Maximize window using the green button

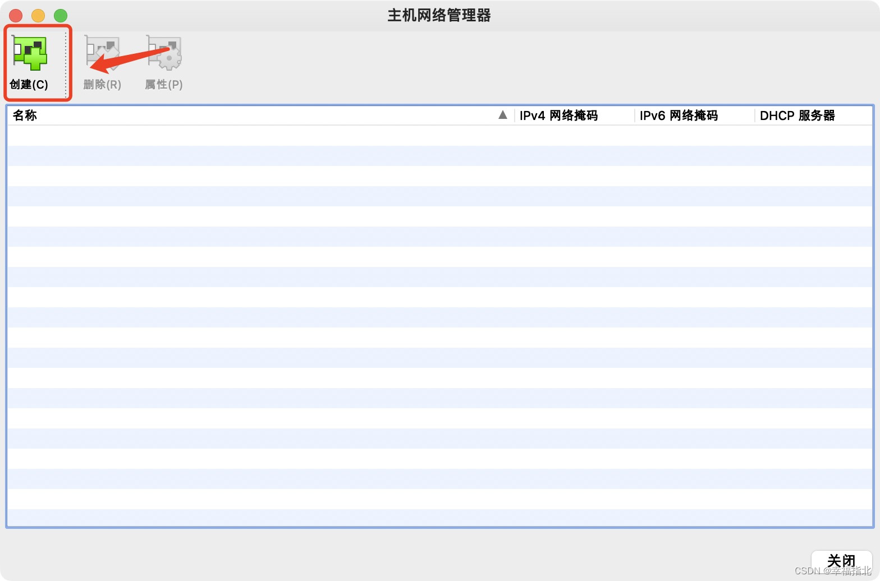[x=61, y=16]
